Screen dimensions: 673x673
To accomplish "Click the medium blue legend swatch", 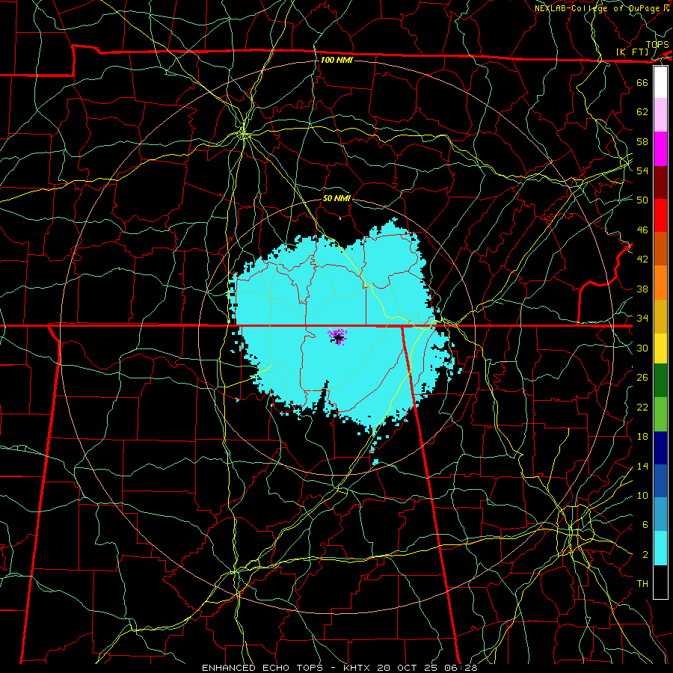I will (660, 481).
